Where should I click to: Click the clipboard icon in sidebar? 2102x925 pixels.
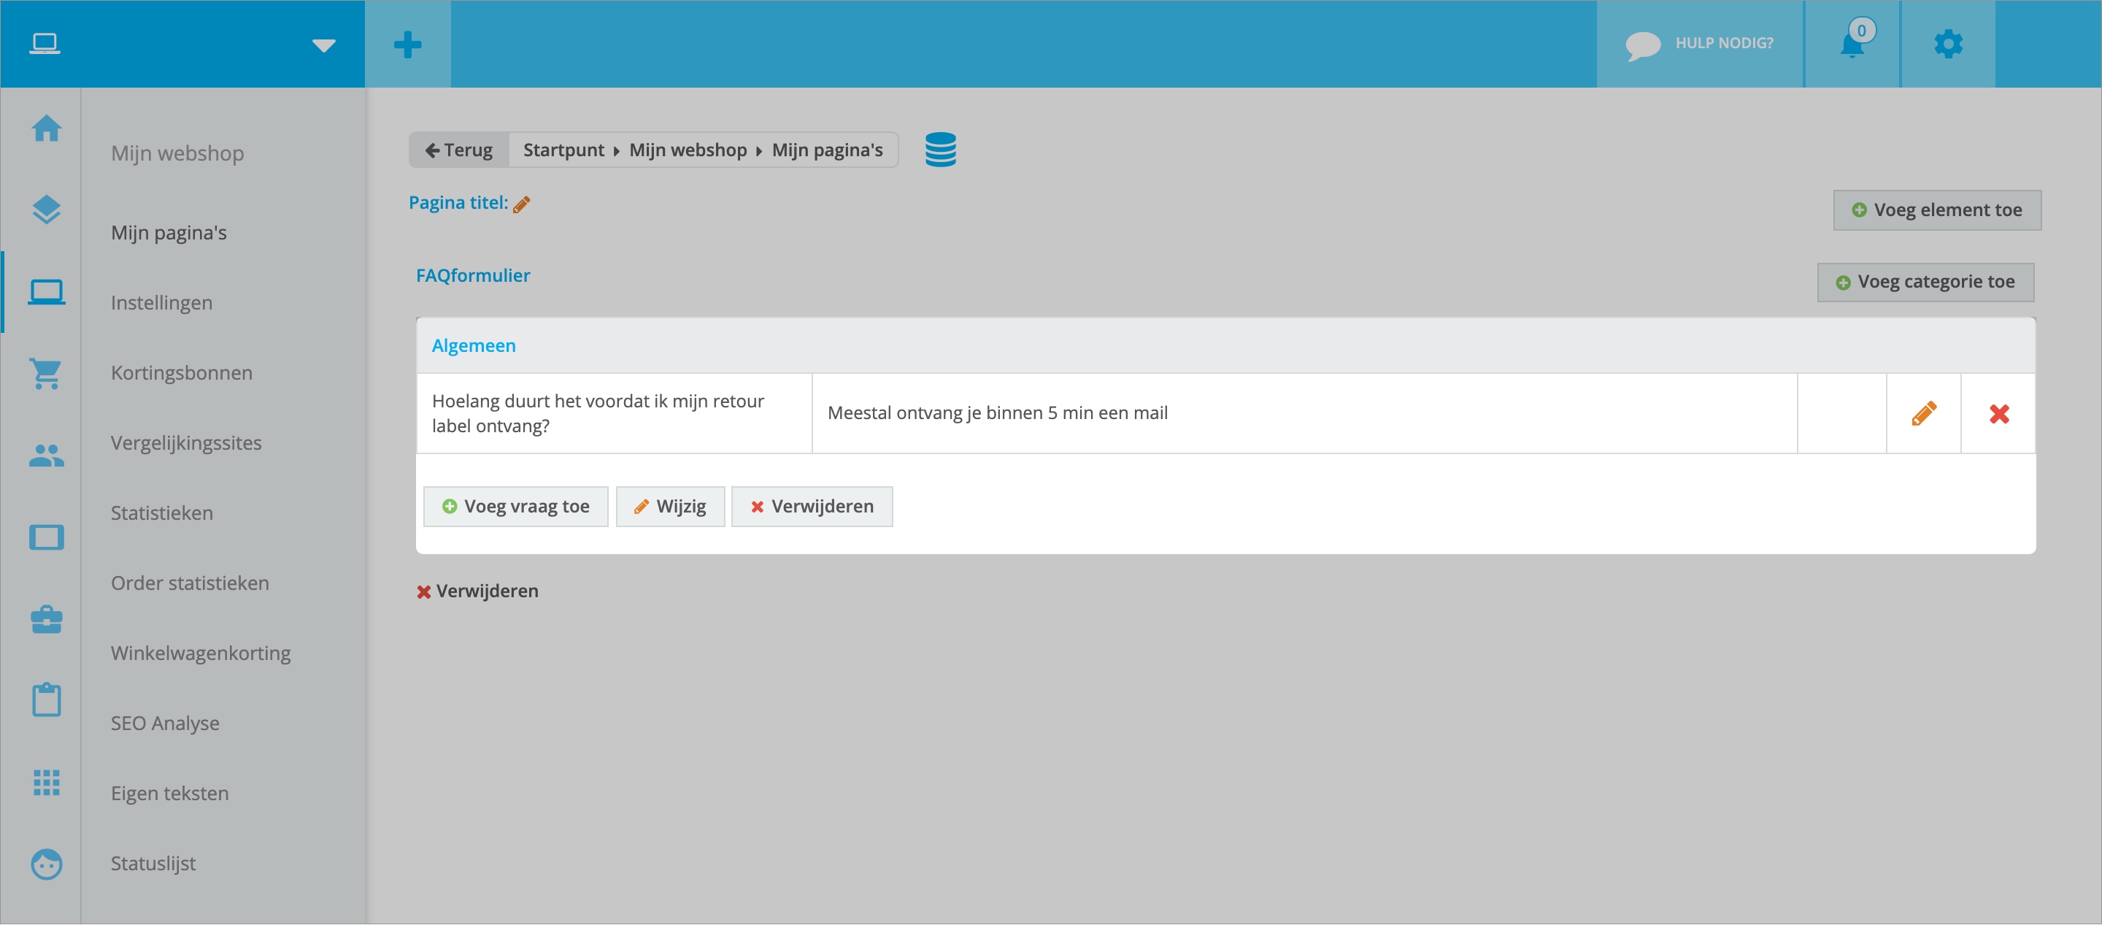(x=47, y=699)
